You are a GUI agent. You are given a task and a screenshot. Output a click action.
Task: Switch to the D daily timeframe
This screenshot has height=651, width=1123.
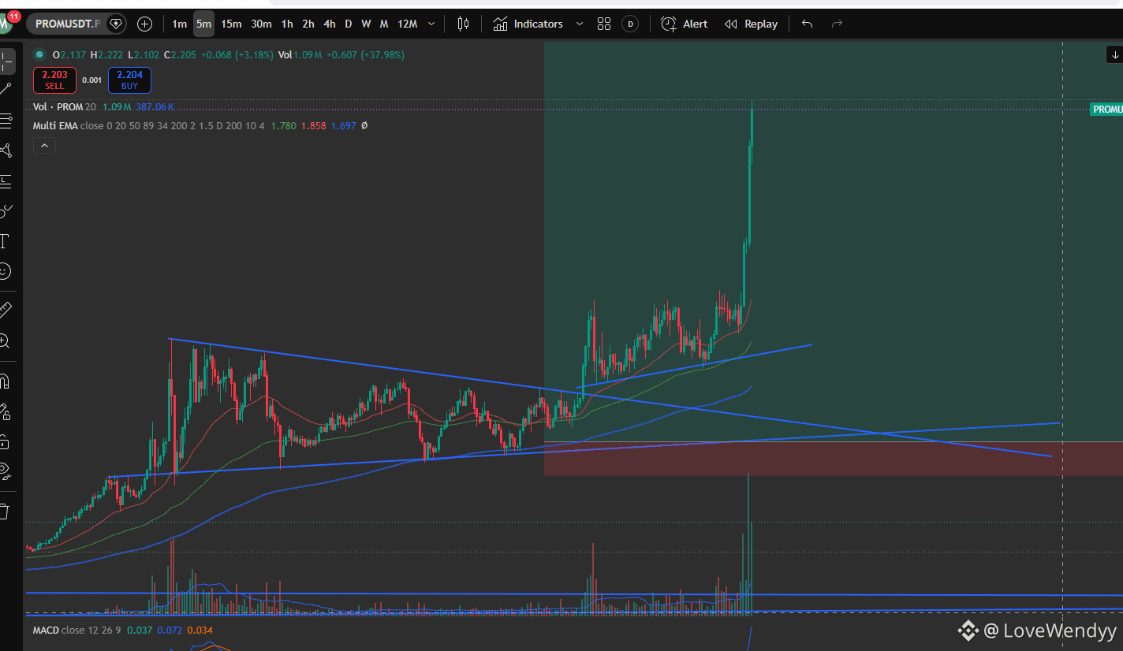tap(349, 24)
